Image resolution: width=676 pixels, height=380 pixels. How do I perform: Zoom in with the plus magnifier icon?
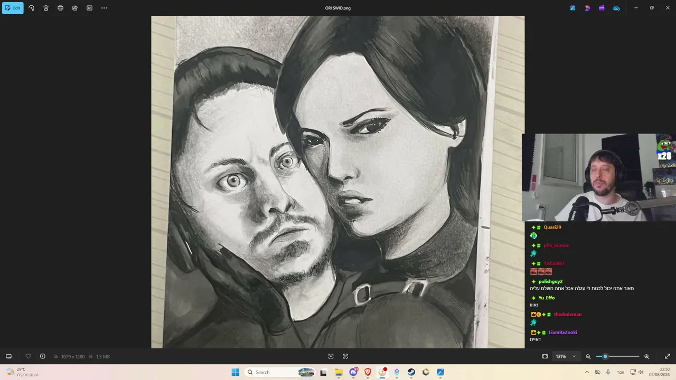point(646,356)
